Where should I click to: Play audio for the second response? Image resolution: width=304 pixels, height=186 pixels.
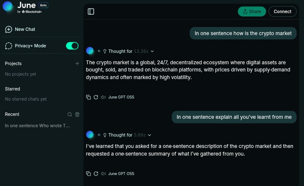pyautogui.click(x=103, y=174)
